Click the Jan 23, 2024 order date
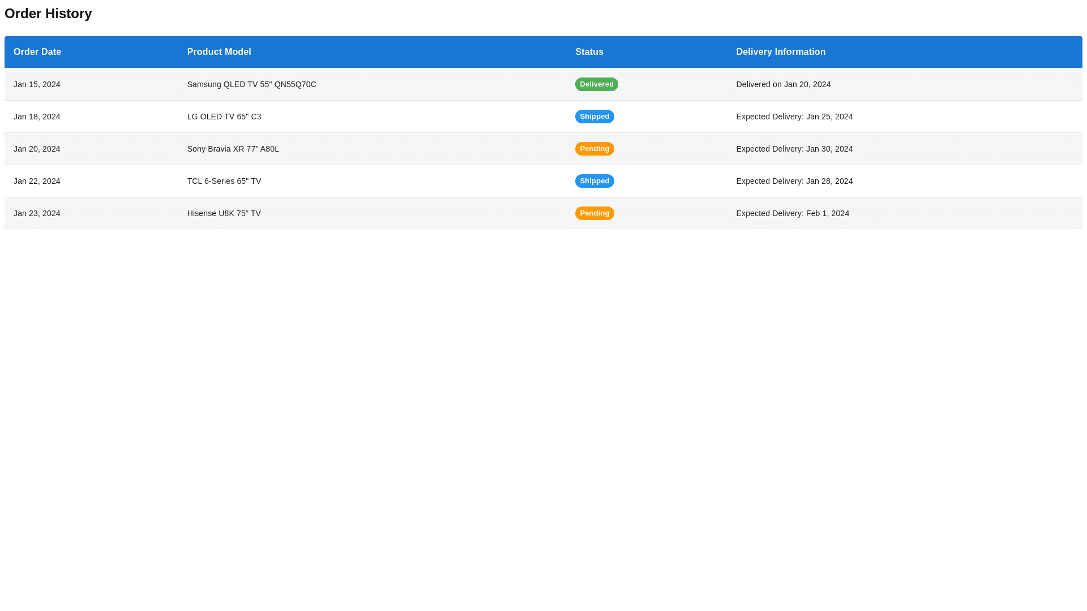The height and width of the screenshot is (611, 1087). pos(37,213)
